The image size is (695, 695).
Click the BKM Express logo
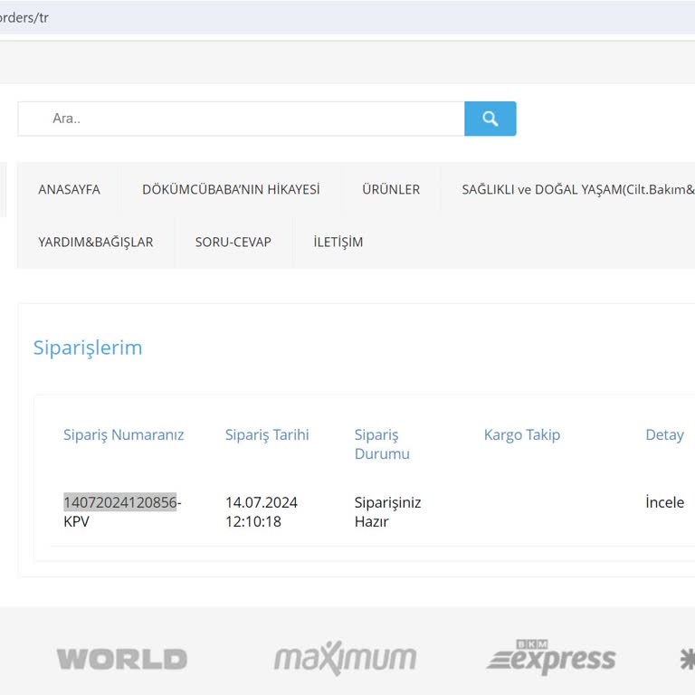click(x=551, y=658)
